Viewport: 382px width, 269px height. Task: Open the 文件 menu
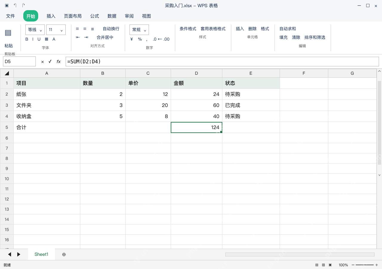point(10,16)
